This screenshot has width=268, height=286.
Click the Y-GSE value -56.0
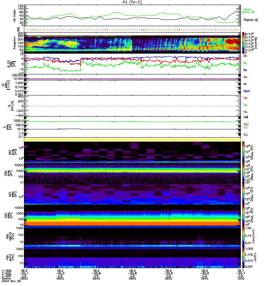click(x=60, y=273)
